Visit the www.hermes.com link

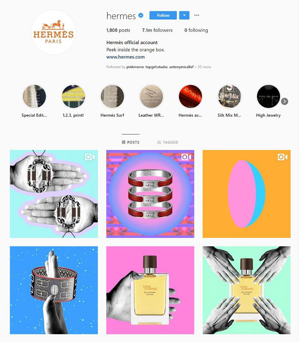point(125,57)
